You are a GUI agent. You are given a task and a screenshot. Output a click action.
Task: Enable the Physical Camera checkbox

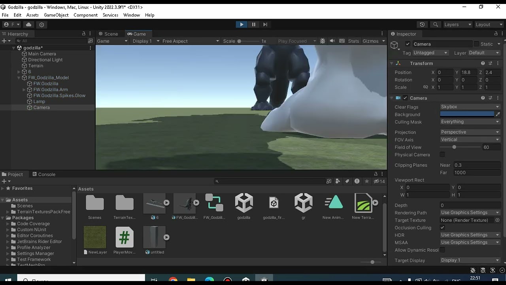pos(442,155)
